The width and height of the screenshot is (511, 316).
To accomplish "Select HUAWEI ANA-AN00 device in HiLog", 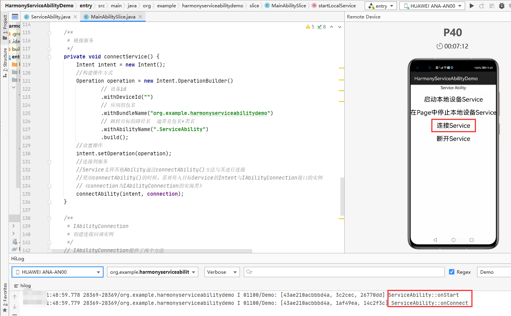I will pyautogui.click(x=57, y=272).
